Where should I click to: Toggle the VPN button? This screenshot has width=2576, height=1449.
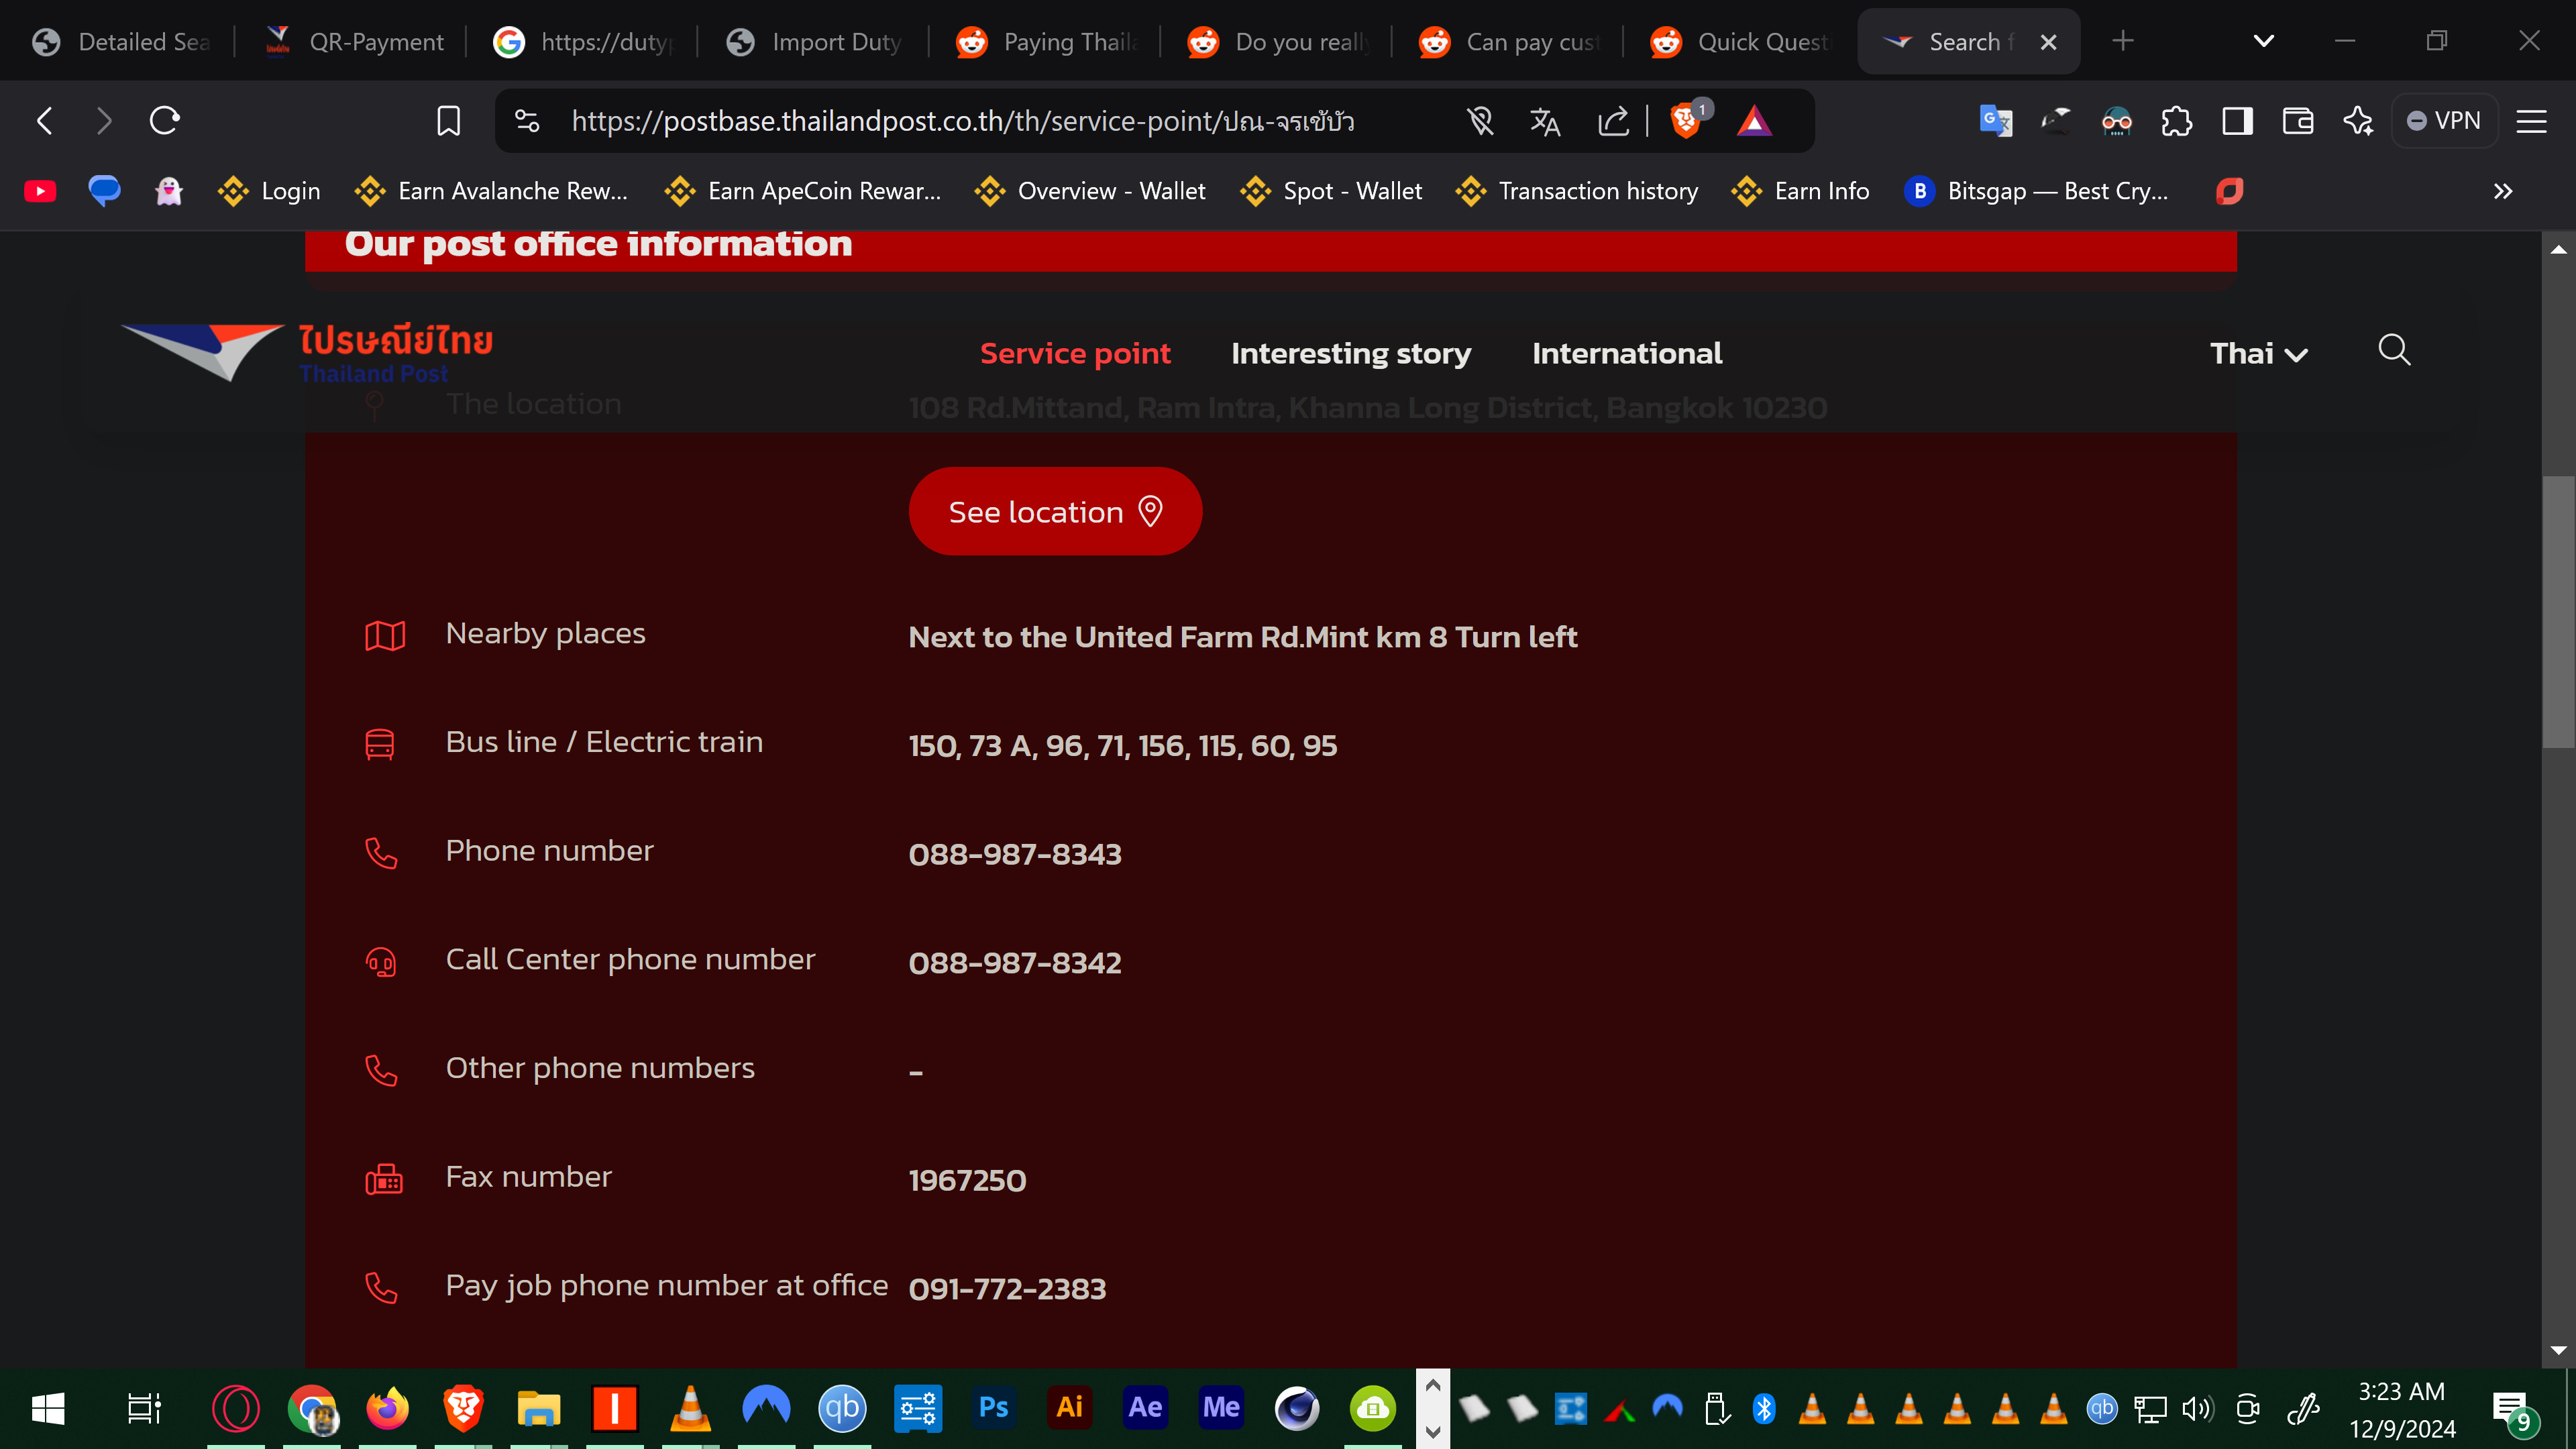click(x=2444, y=121)
